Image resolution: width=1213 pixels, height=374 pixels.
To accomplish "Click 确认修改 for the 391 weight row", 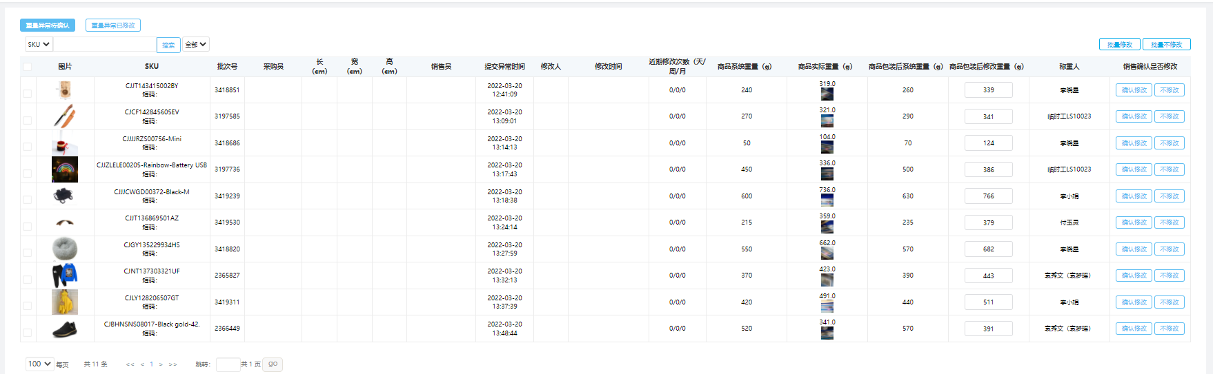I will point(1134,329).
